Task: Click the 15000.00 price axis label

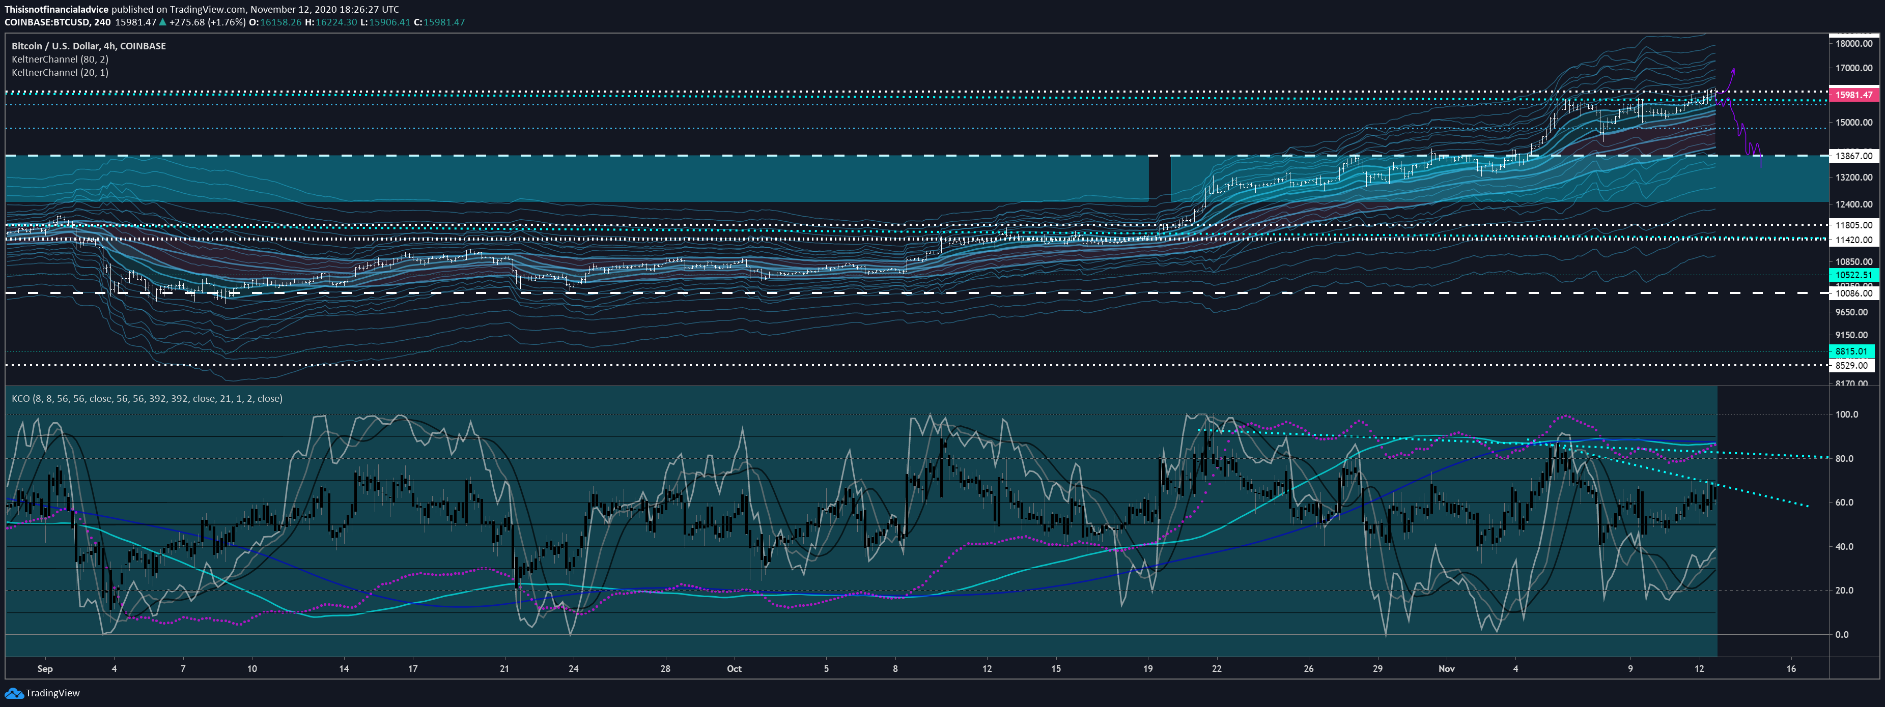Action: (x=1853, y=122)
